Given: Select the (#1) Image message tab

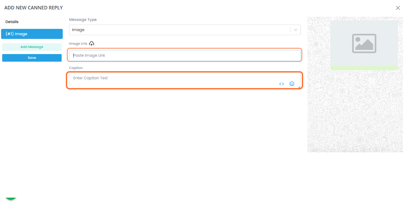Looking at the screenshot, I should 32,34.
